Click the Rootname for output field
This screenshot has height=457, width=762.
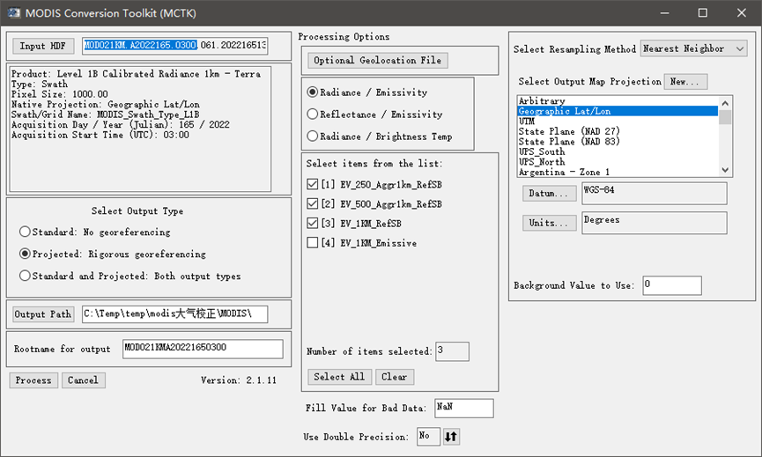203,349
